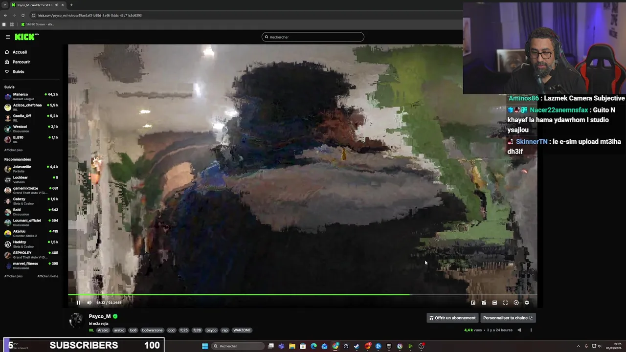Open File Explorer in the taskbar

pos(292,346)
